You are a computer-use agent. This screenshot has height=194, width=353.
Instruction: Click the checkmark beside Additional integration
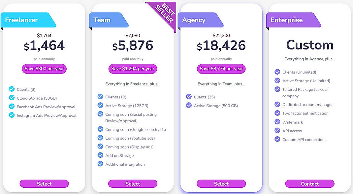point(100,164)
